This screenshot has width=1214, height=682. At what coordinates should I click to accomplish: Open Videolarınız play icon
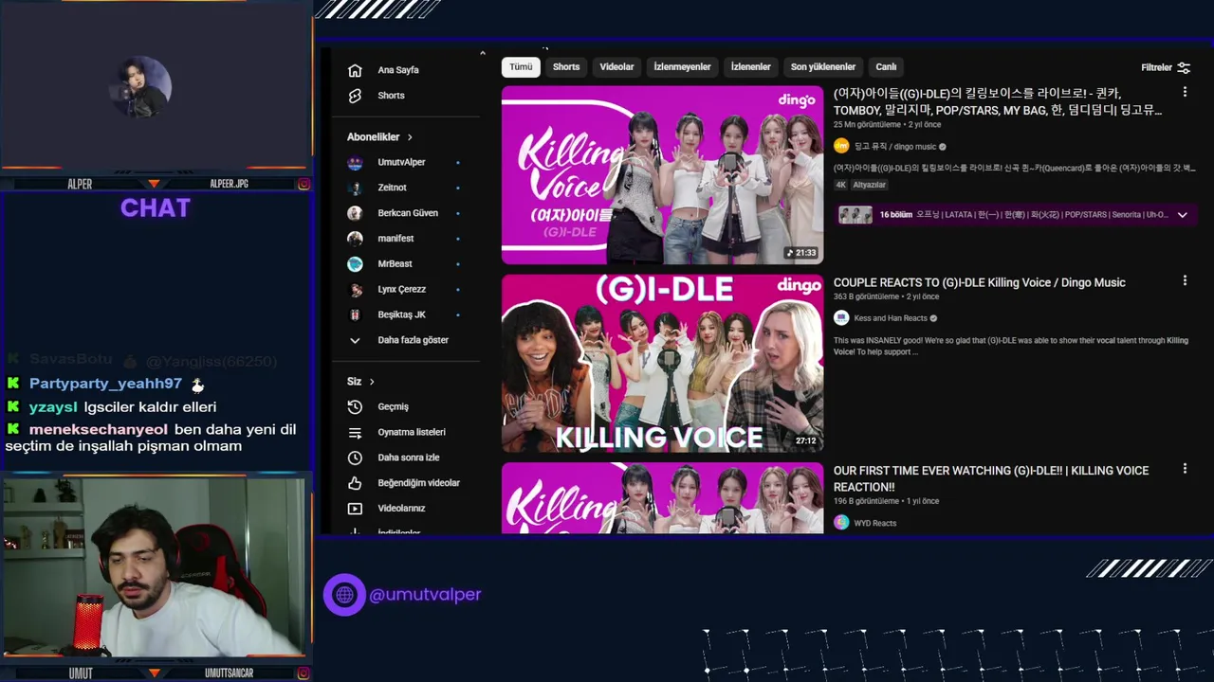(x=355, y=509)
